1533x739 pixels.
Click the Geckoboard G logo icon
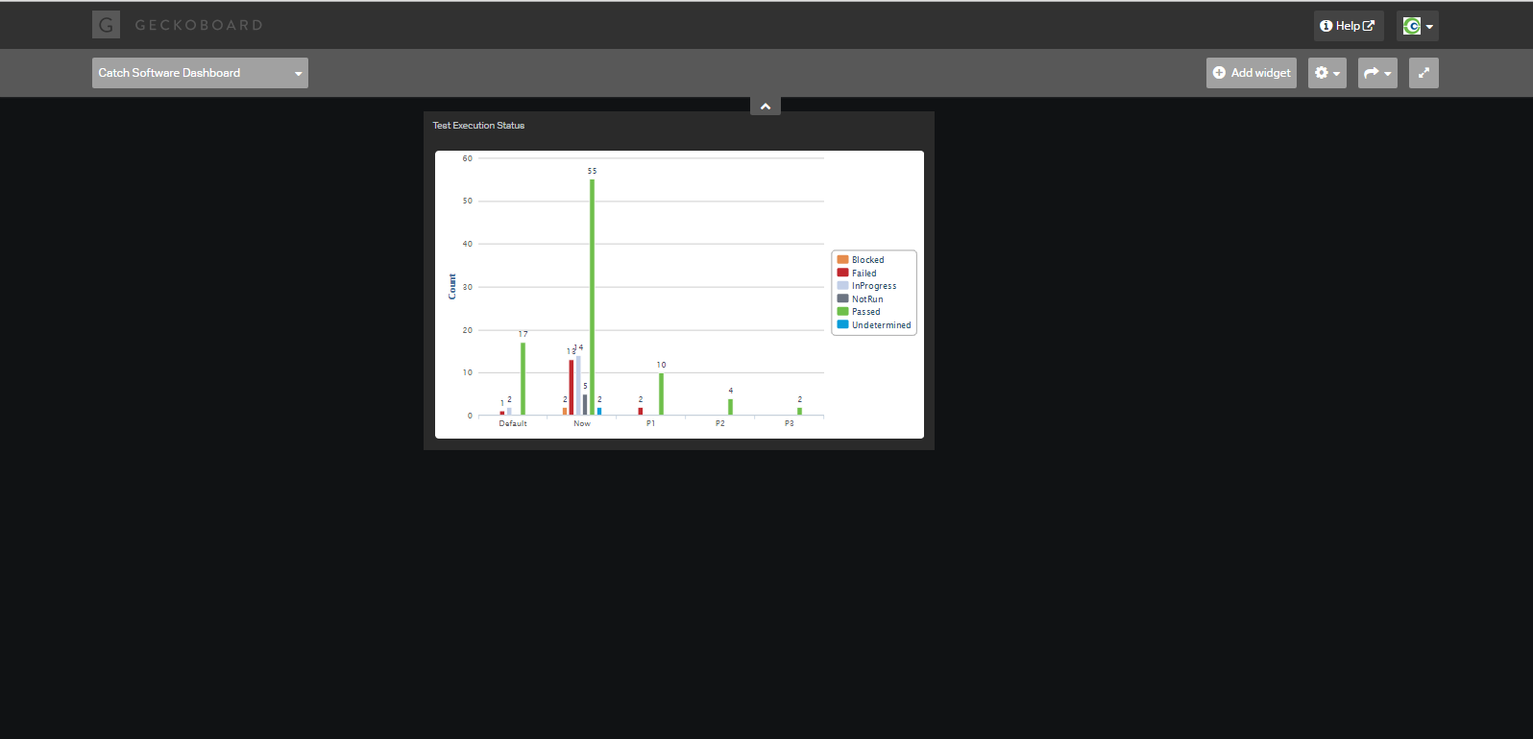[x=106, y=25]
